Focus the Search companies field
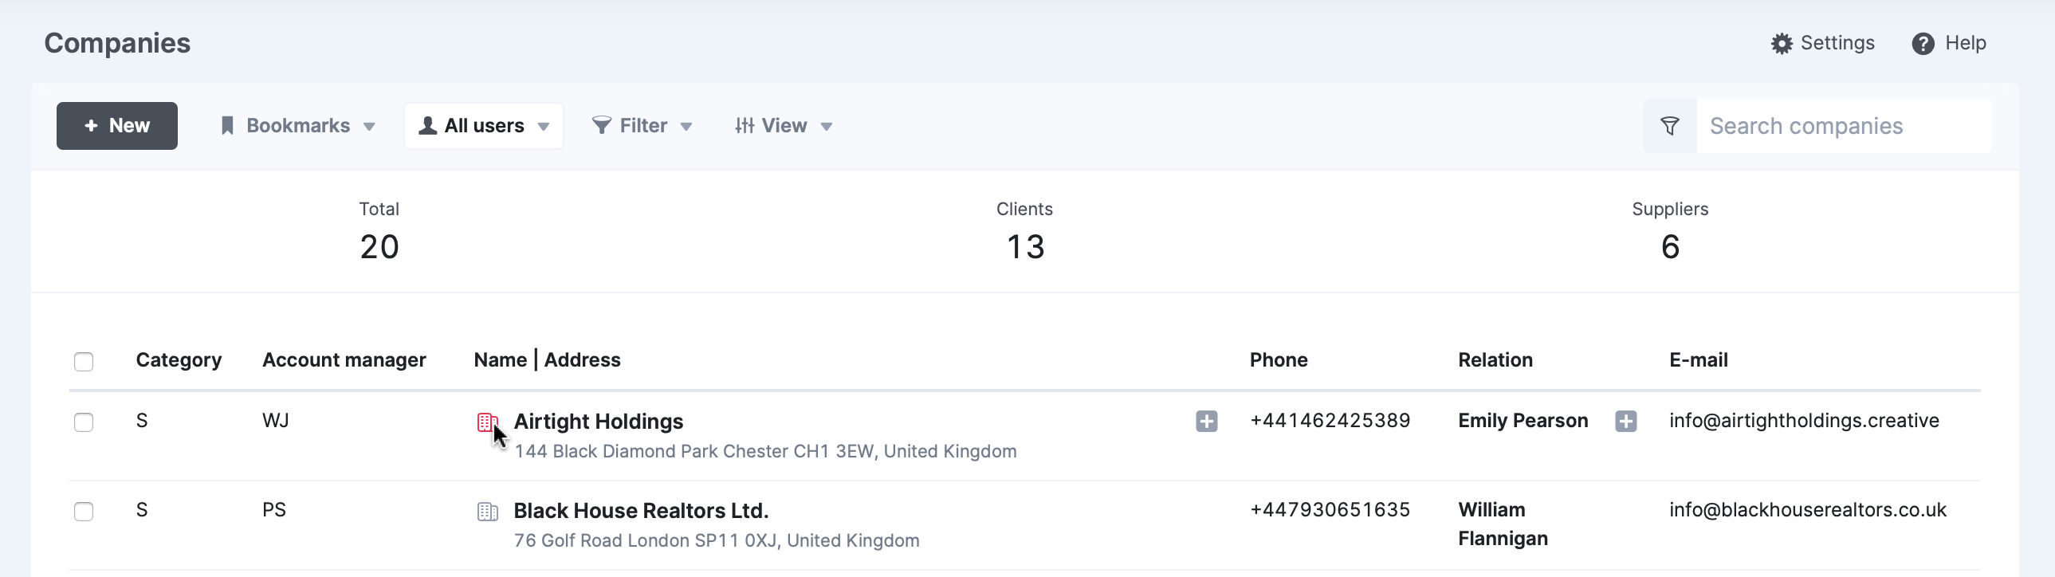 pyautogui.click(x=1844, y=126)
